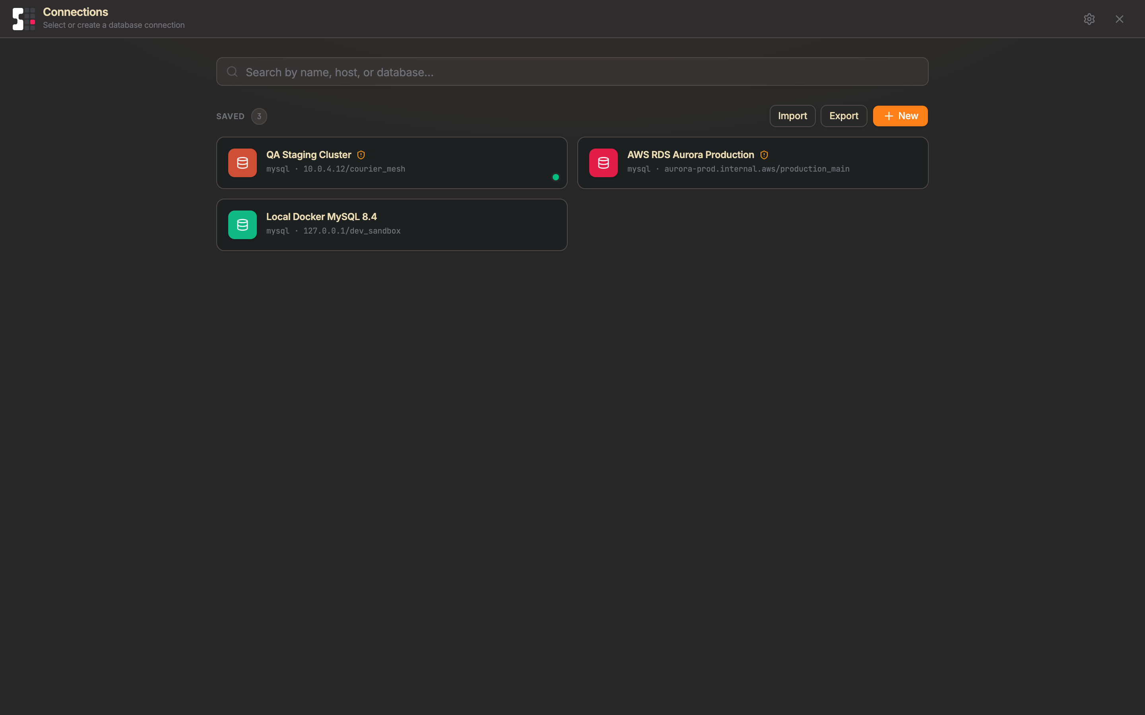Click the Local Docker MySQL 8.4 database icon
This screenshot has height=715, width=1145.
[x=242, y=224]
